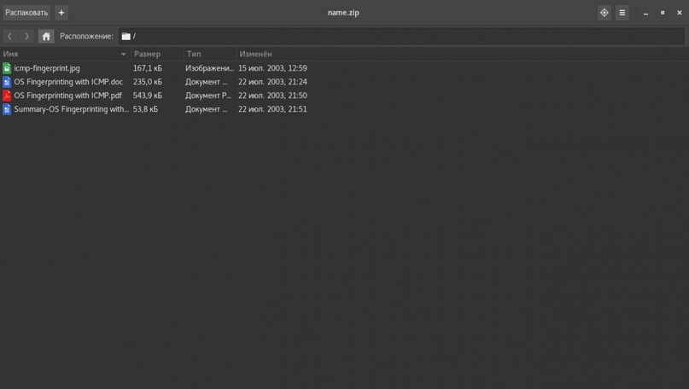Click the search icon in header bar
The image size is (689, 389).
[x=604, y=13]
